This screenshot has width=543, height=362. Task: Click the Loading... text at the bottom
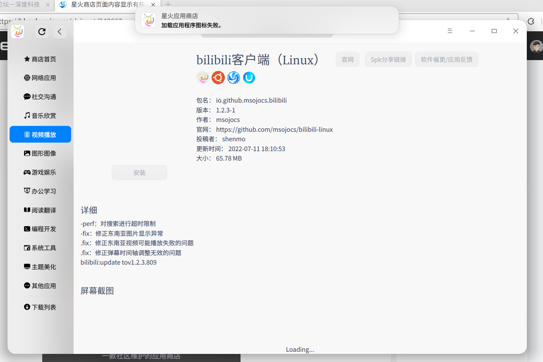[x=300, y=349]
